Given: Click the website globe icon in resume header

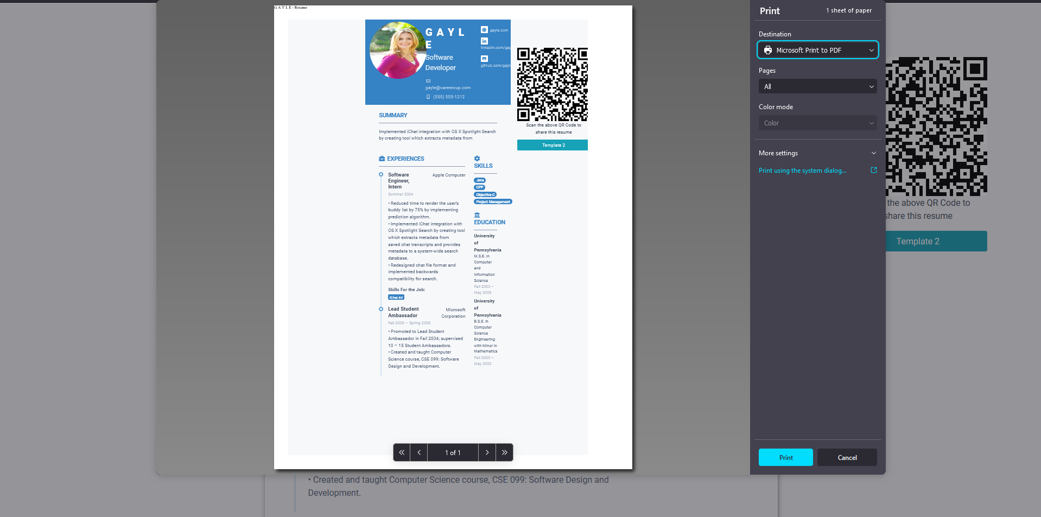Looking at the screenshot, I should [x=484, y=30].
